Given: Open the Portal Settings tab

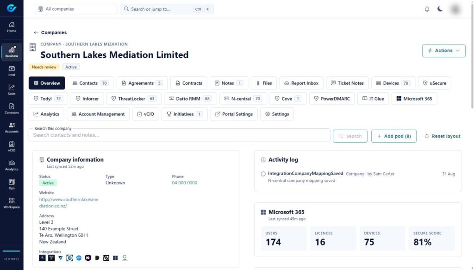Looking at the screenshot, I should tap(234, 114).
